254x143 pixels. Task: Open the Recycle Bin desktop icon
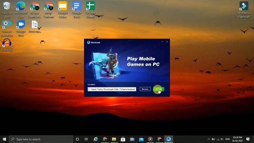click(x=7, y=10)
